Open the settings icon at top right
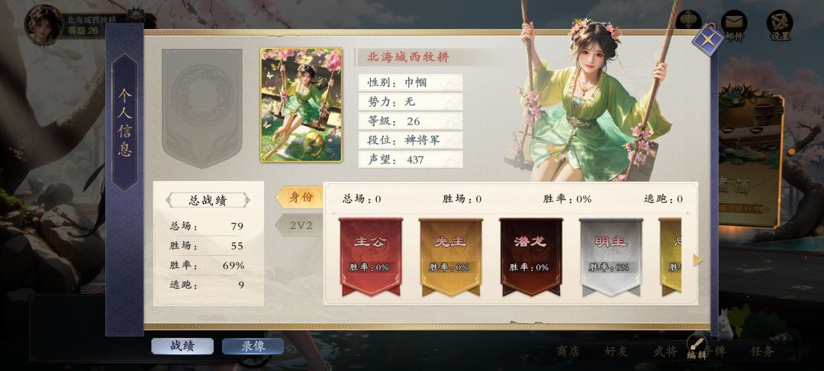The height and width of the screenshot is (371, 824). (x=780, y=23)
